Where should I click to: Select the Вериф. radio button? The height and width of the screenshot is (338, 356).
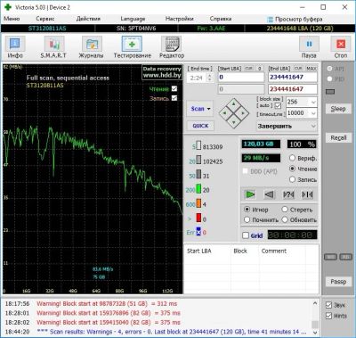tap(292, 158)
